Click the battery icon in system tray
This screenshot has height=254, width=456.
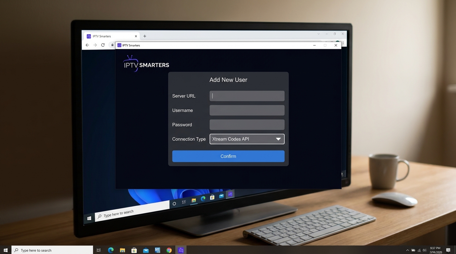(x=413, y=250)
